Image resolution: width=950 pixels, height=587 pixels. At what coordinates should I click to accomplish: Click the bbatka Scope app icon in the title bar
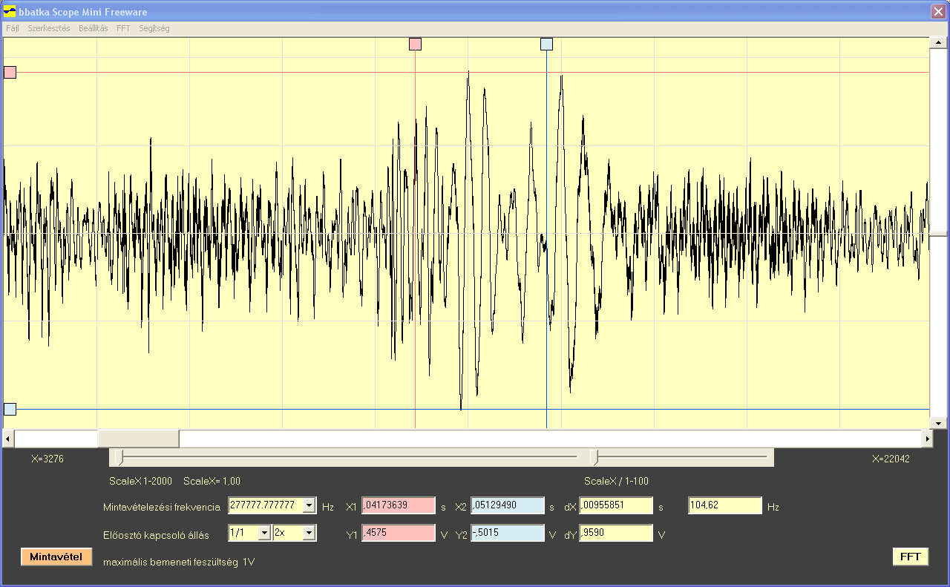click(10, 12)
